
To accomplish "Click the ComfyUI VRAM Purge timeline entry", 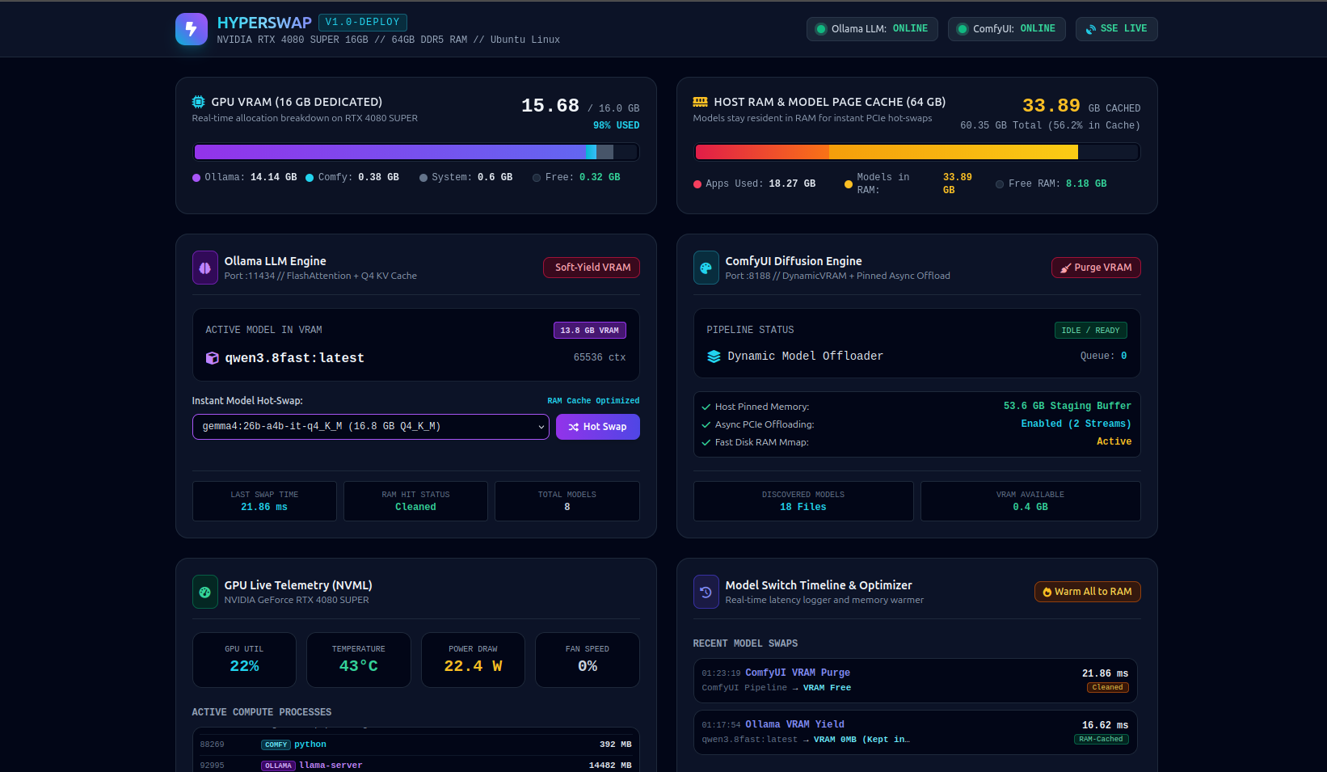I will pyautogui.click(x=916, y=681).
